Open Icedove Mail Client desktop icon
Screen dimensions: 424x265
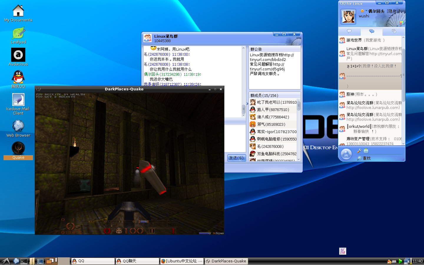click(x=18, y=104)
